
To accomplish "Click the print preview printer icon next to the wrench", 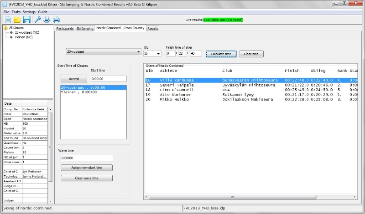I will [x=47, y=20].
